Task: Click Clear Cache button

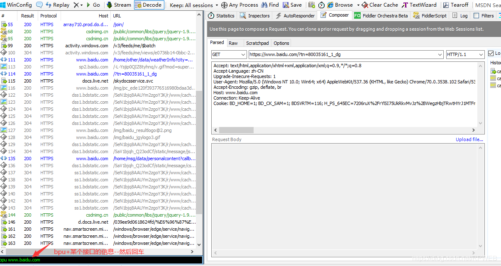Action: (380, 5)
